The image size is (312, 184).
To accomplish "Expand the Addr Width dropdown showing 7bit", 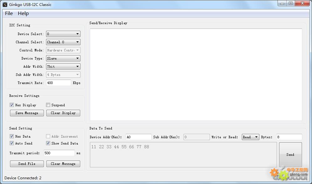I will (x=63, y=66).
